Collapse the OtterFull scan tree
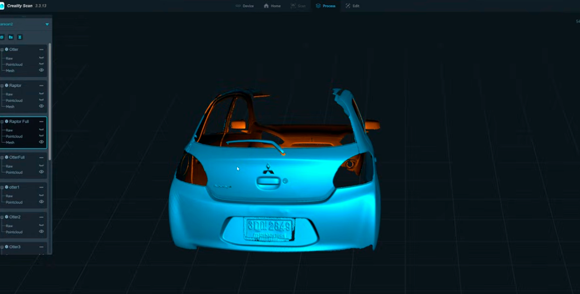 (2, 157)
